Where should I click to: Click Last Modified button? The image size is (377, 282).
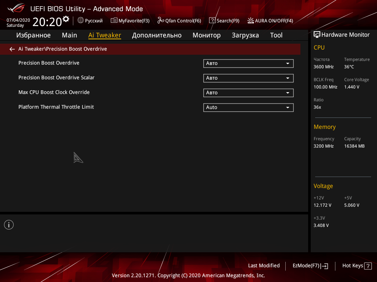(x=264, y=265)
